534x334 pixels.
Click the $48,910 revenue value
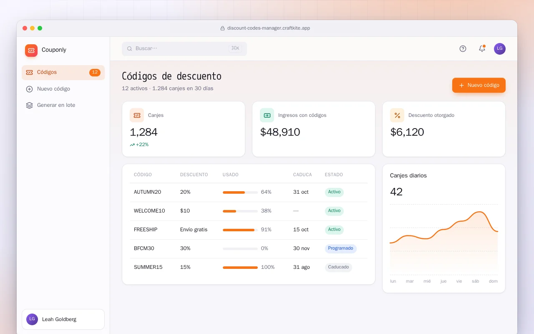point(280,132)
